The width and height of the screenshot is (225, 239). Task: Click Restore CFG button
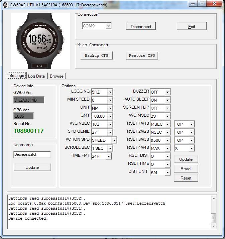click(x=142, y=55)
